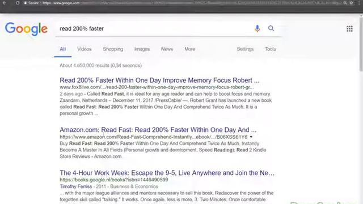Screen dimensions: 363x204
Task: Expand the Amazon result URL dropdown arrow
Action: click(x=251, y=137)
